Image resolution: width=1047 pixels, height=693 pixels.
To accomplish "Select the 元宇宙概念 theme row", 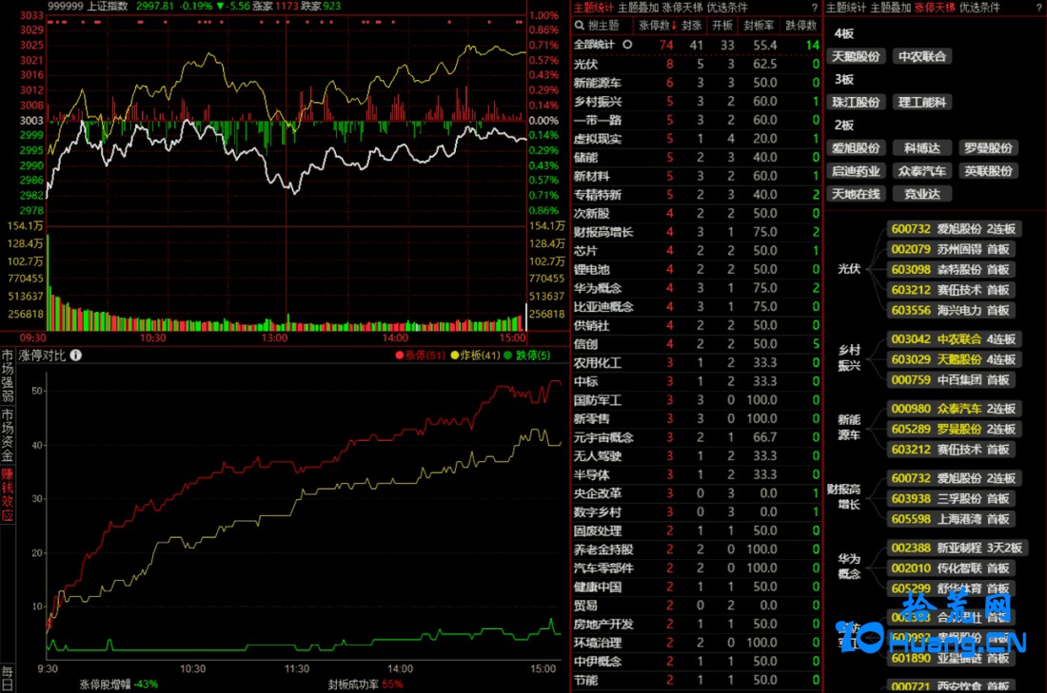I will 697,437.
